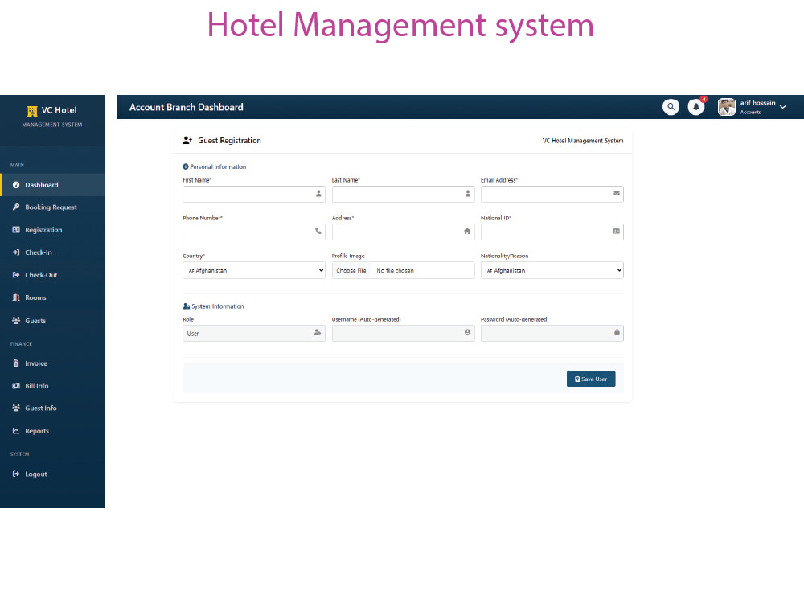Open the Check-Out page

point(52,275)
